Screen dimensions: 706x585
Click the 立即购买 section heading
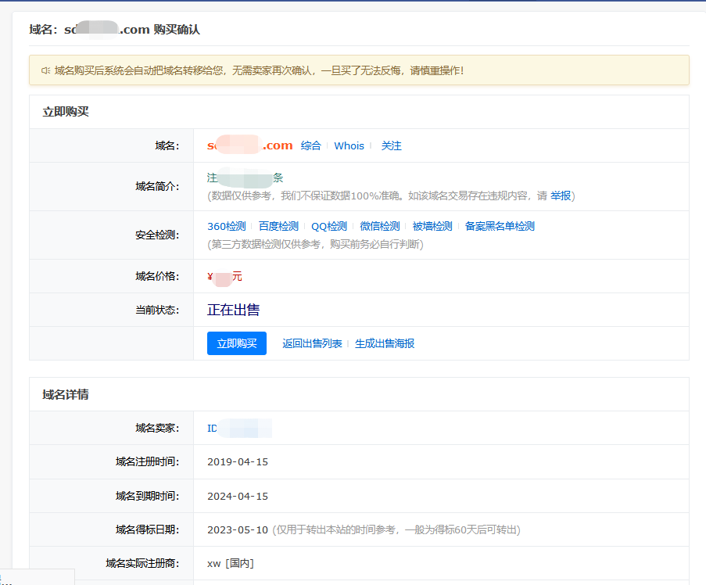(x=66, y=112)
